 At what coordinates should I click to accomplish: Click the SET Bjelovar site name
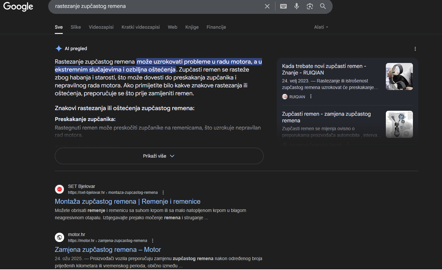[x=82, y=186]
